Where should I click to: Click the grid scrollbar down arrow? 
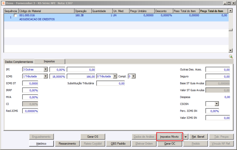[230, 50]
